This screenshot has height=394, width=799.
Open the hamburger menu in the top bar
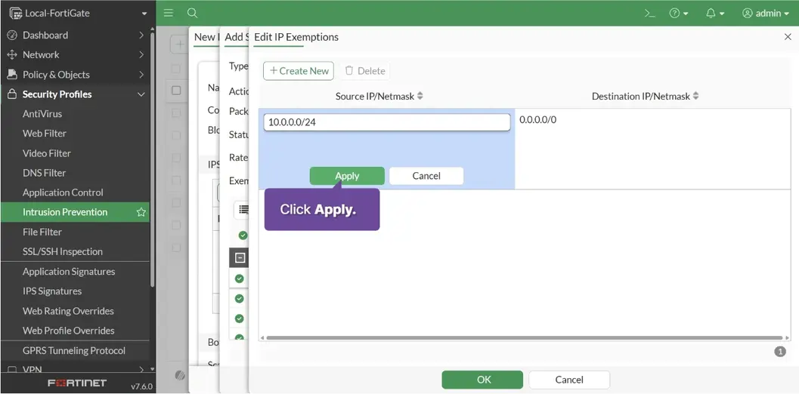[x=169, y=14]
